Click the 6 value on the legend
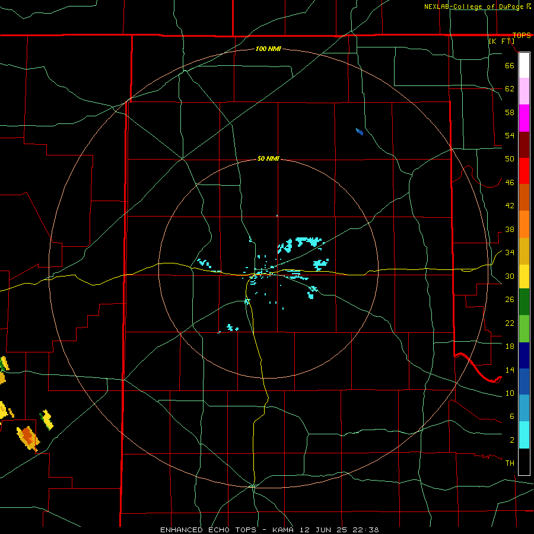The height and width of the screenshot is (534, 534). 511,417
